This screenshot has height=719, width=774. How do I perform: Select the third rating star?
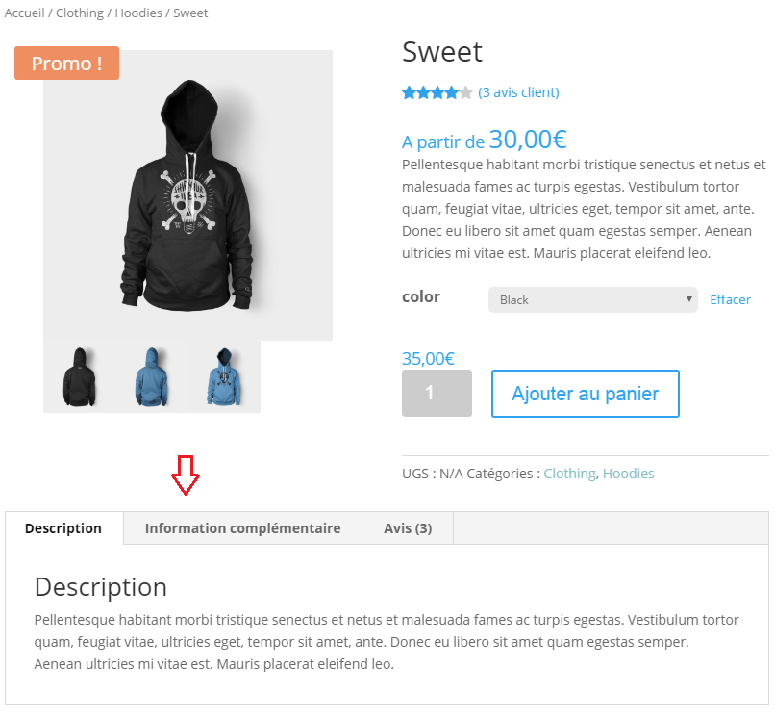point(437,91)
